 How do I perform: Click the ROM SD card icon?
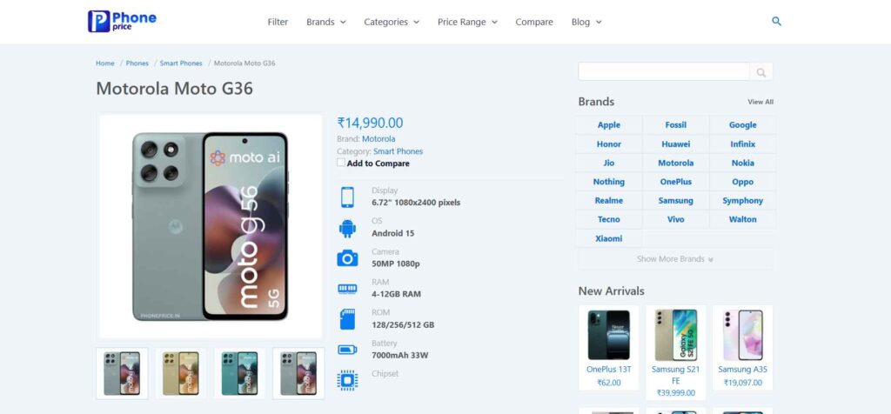pos(347,319)
